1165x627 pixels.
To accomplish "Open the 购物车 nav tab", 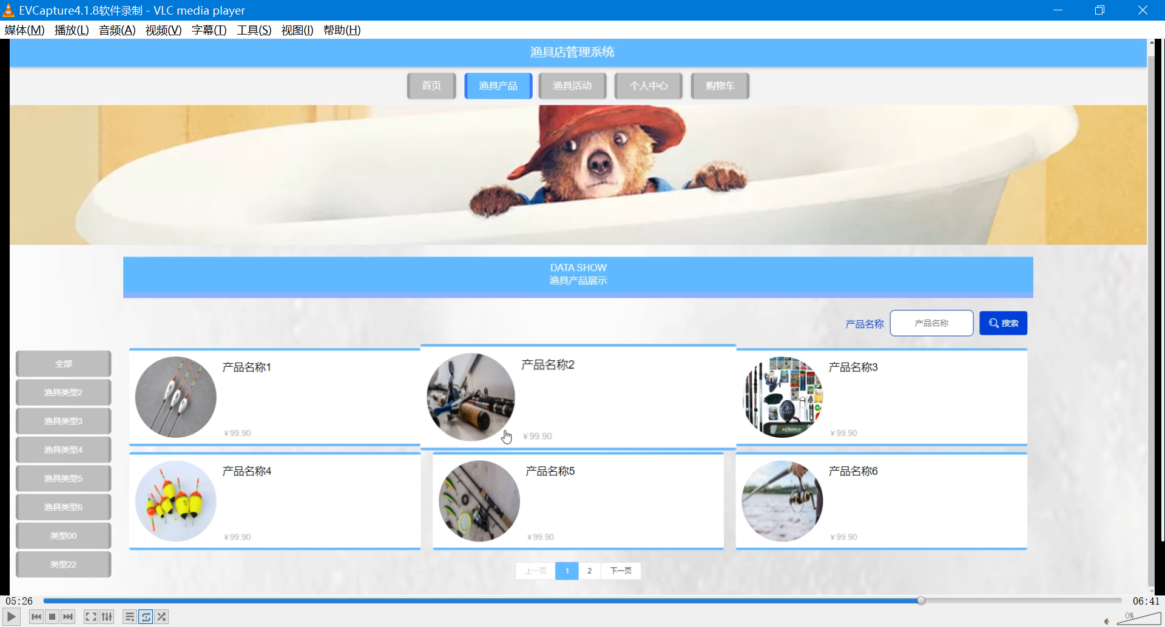I will click(x=720, y=85).
